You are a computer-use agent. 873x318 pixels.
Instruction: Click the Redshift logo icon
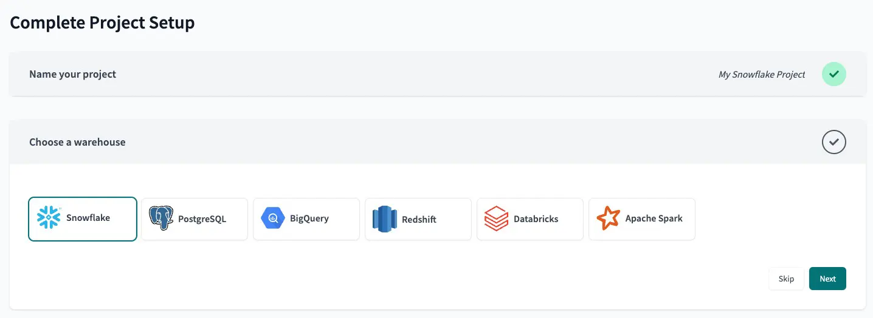(x=384, y=219)
